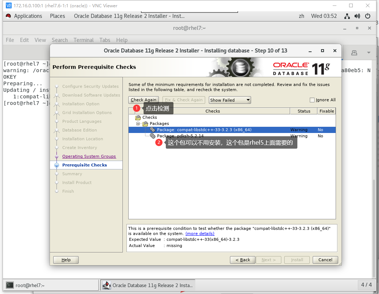The image size is (379, 294).
Task: Click the Fix & Check Again button
Action: tap(184, 100)
